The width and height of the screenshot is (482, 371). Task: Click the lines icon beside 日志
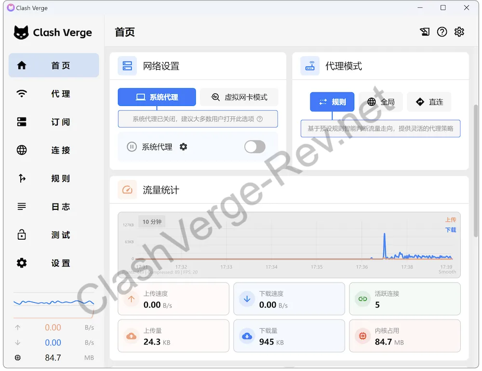click(x=22, y=206)
